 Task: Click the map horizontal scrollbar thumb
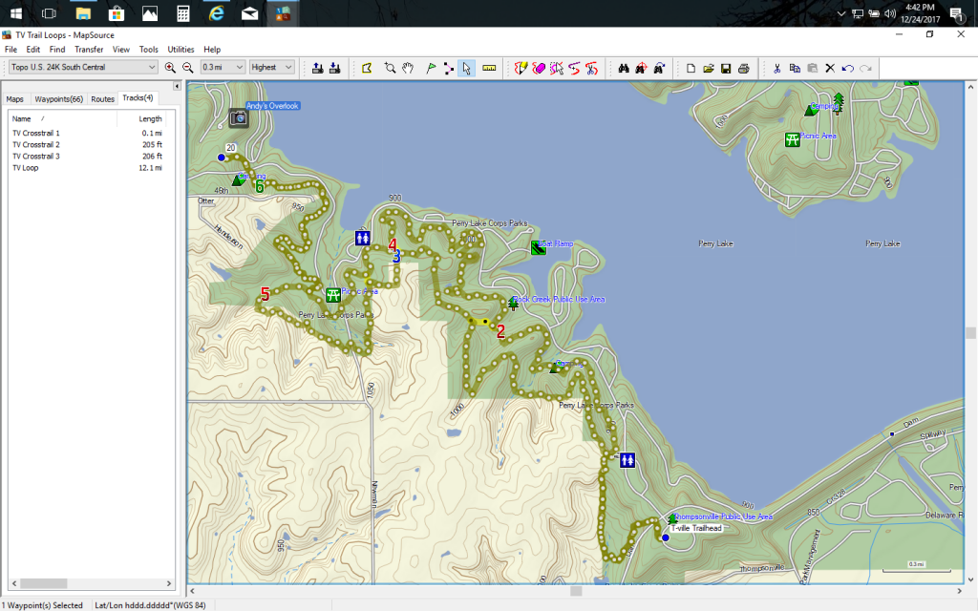click(x=576, y=590)
